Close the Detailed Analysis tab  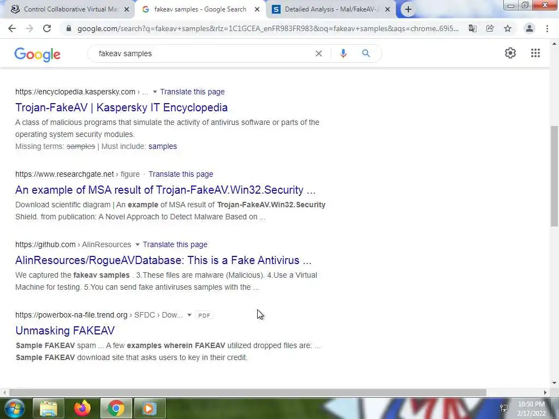[x=388, y=10]
